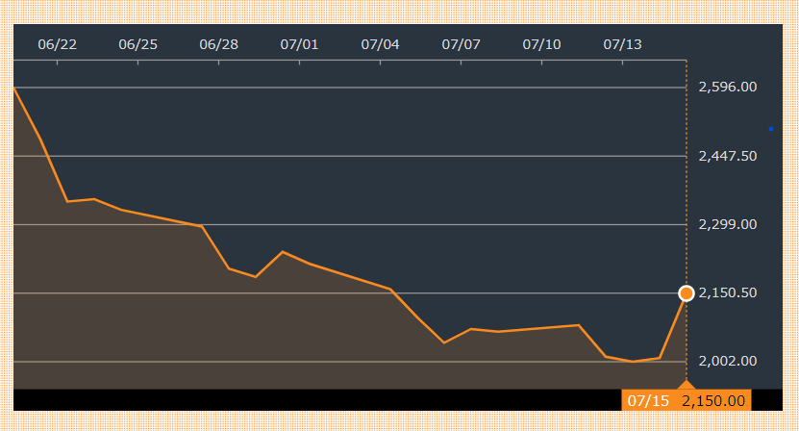Click the 06/25 date axis label
This screenshot has height=431, width=799.
tap(138, 44)
